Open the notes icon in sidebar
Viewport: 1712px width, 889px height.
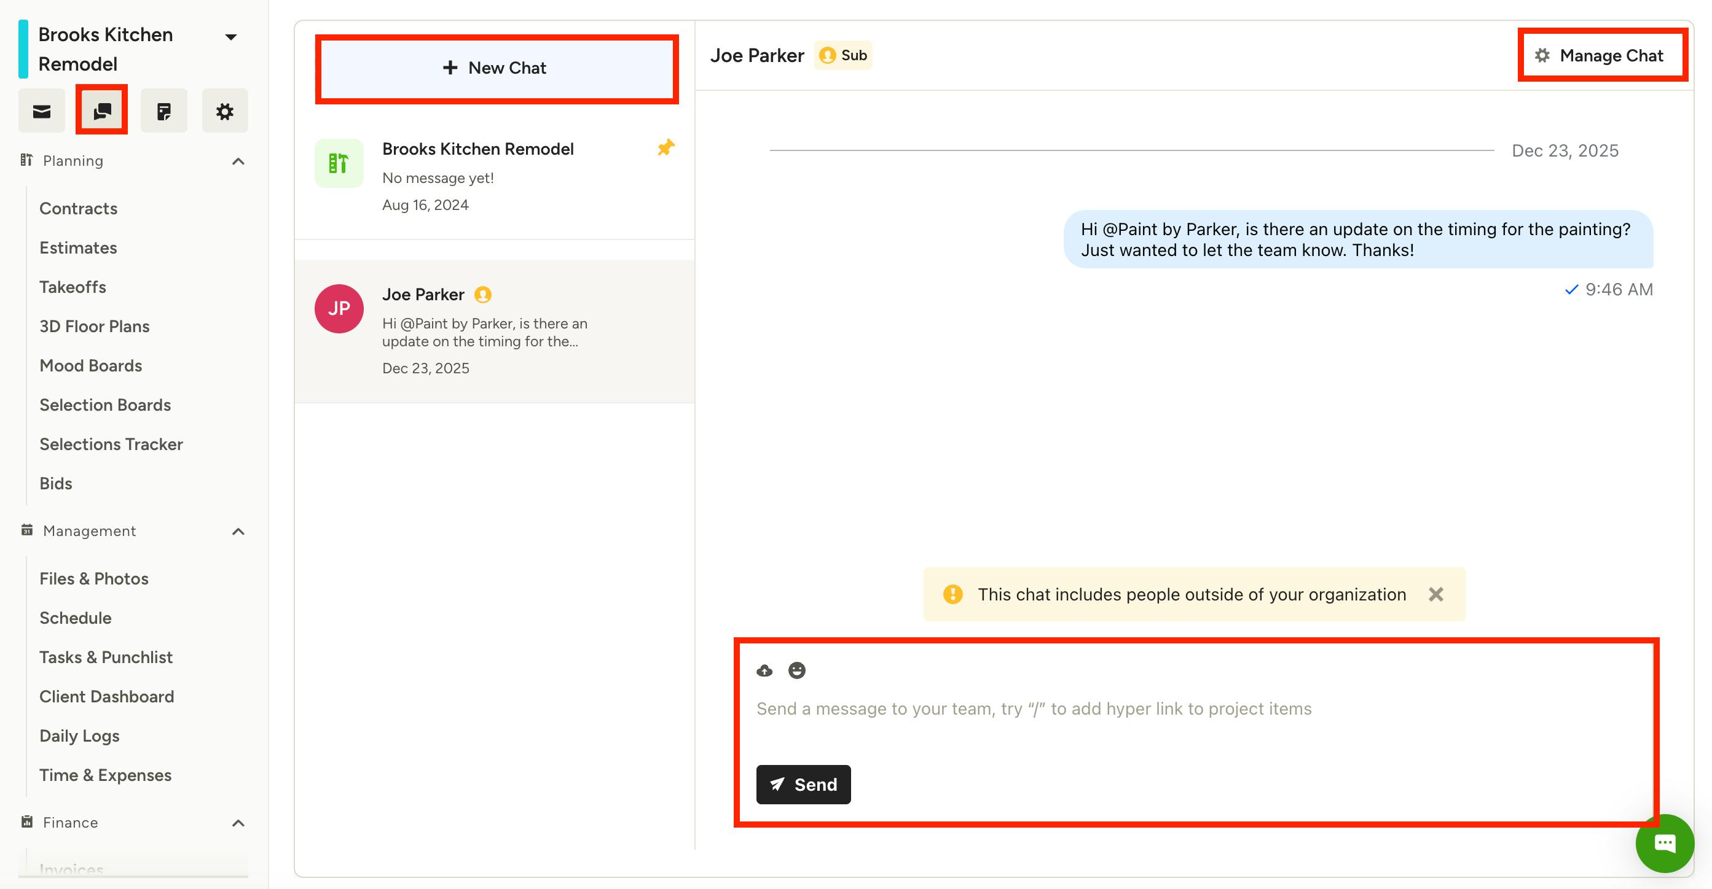pyautogui.click(x=163, y=111)
